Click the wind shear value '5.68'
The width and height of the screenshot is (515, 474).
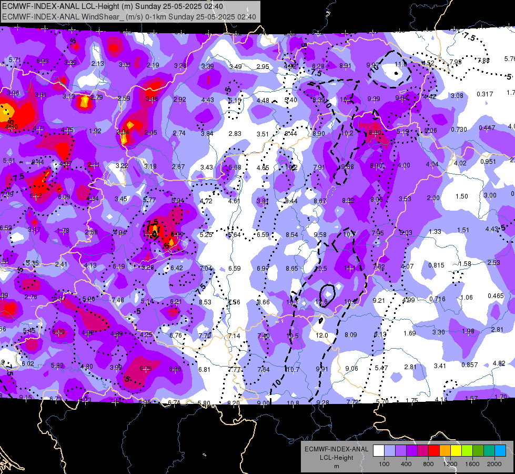point(235,167)
